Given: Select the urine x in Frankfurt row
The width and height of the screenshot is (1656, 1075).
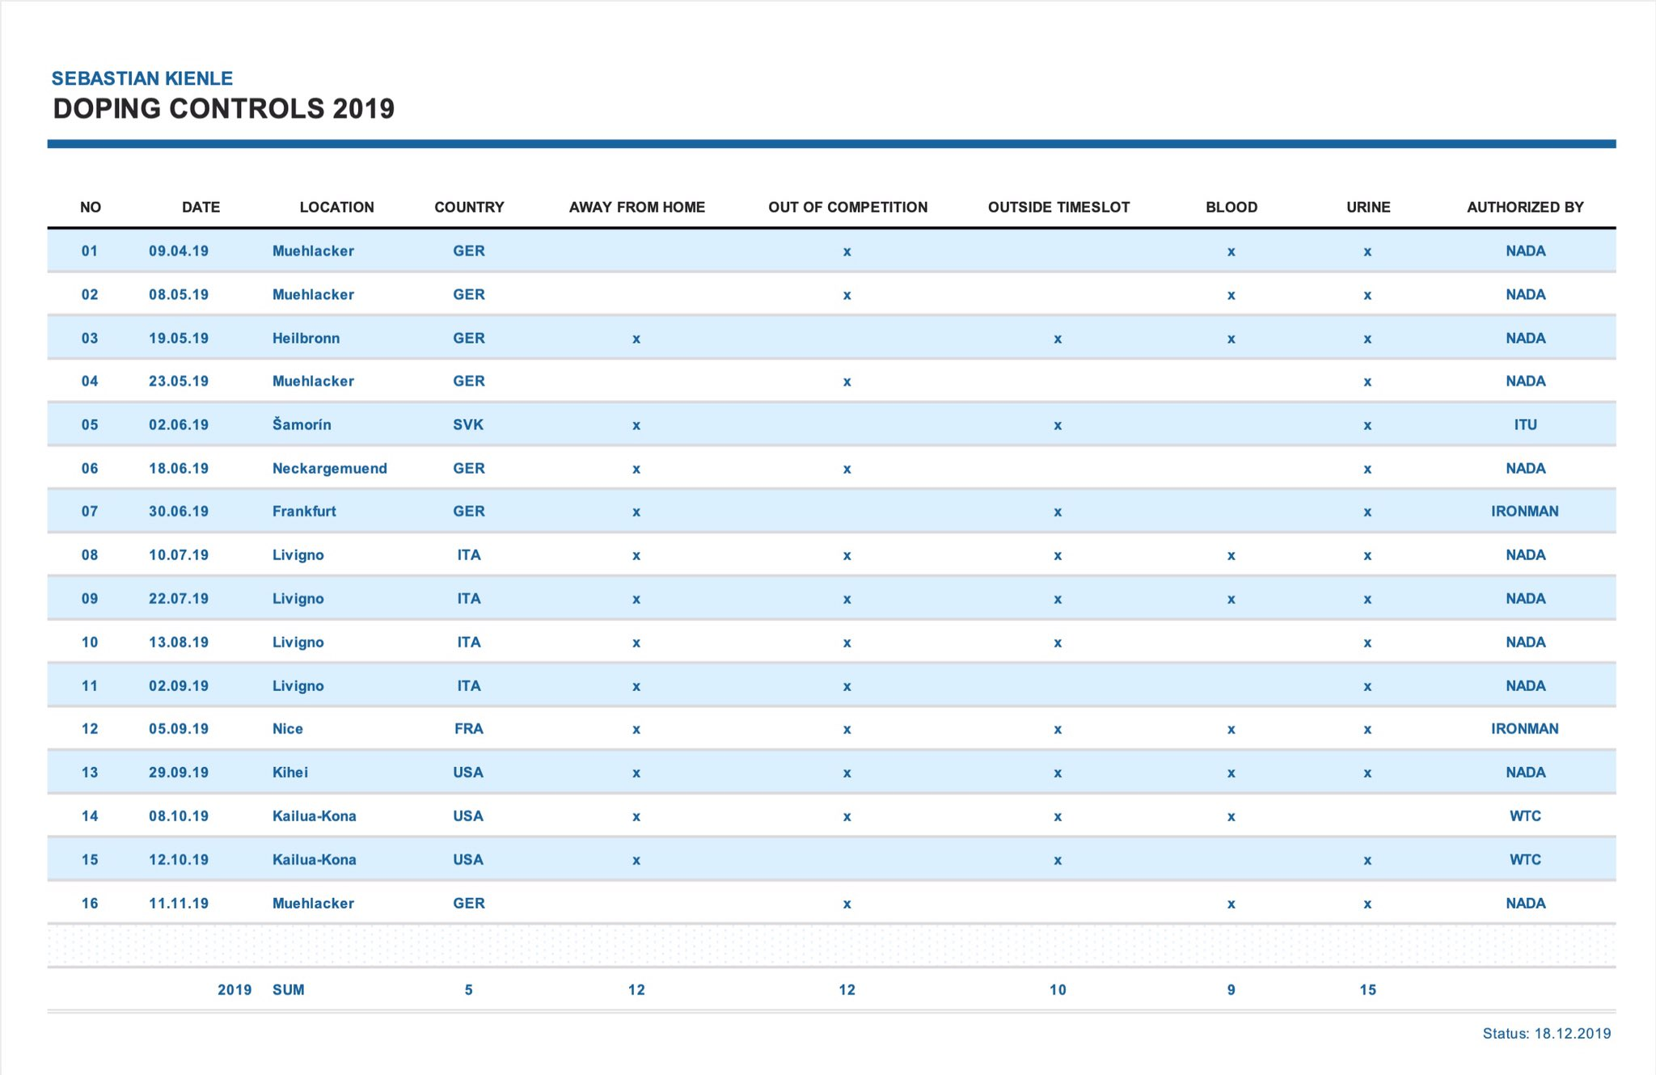Looking at the screenshot, I should pos(1367,512).
